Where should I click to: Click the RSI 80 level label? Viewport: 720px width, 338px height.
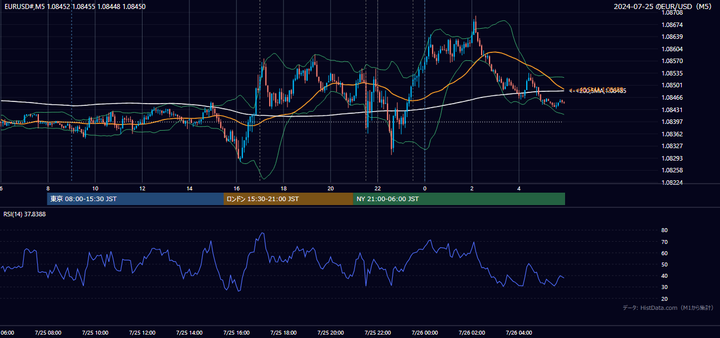click(x=664, y=230)
